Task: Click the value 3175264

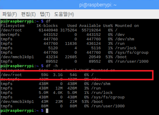Action: pos(69,30)
